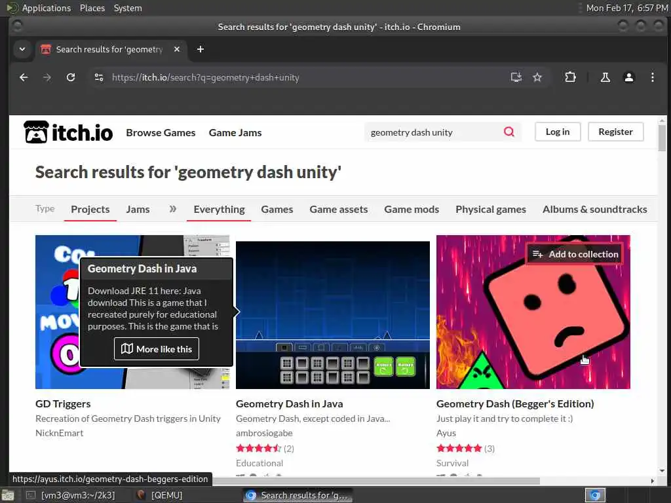
Task: Open Game Jams
Action: point(235,132)
